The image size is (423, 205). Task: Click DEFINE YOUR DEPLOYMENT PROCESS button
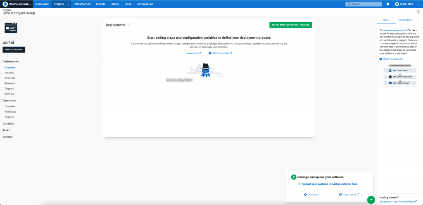(x=290, y=25)
